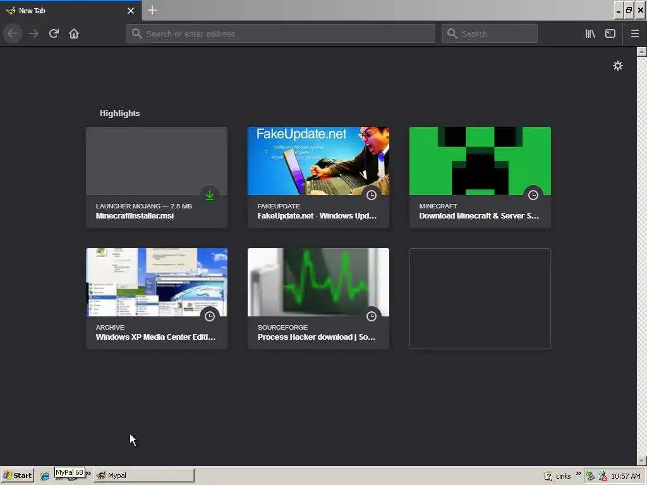Open the hamburger application menu
This screenshot has width=647, height=485.
click(x=635, y=33)
